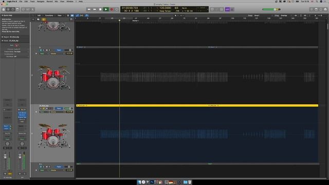Collapse the Track section in the inspector
Viewport: 329px width, 185px height.
(2, 41)
